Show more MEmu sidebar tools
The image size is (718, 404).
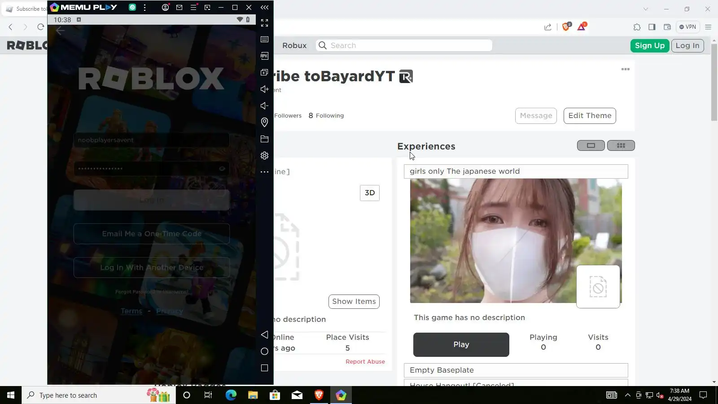click(x=264, y=172)
